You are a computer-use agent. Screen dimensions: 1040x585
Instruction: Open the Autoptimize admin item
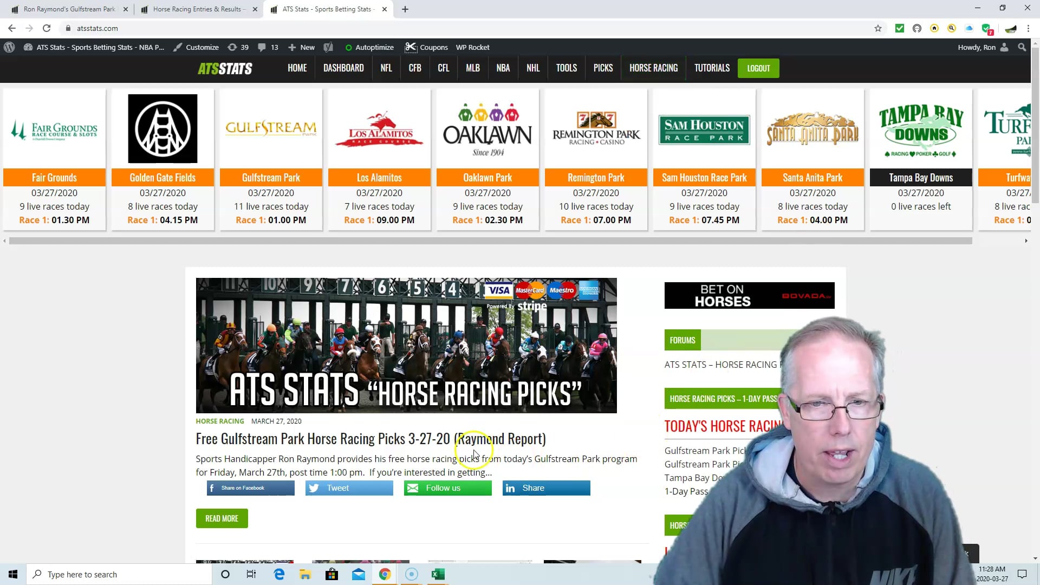(x=369, y=47)
